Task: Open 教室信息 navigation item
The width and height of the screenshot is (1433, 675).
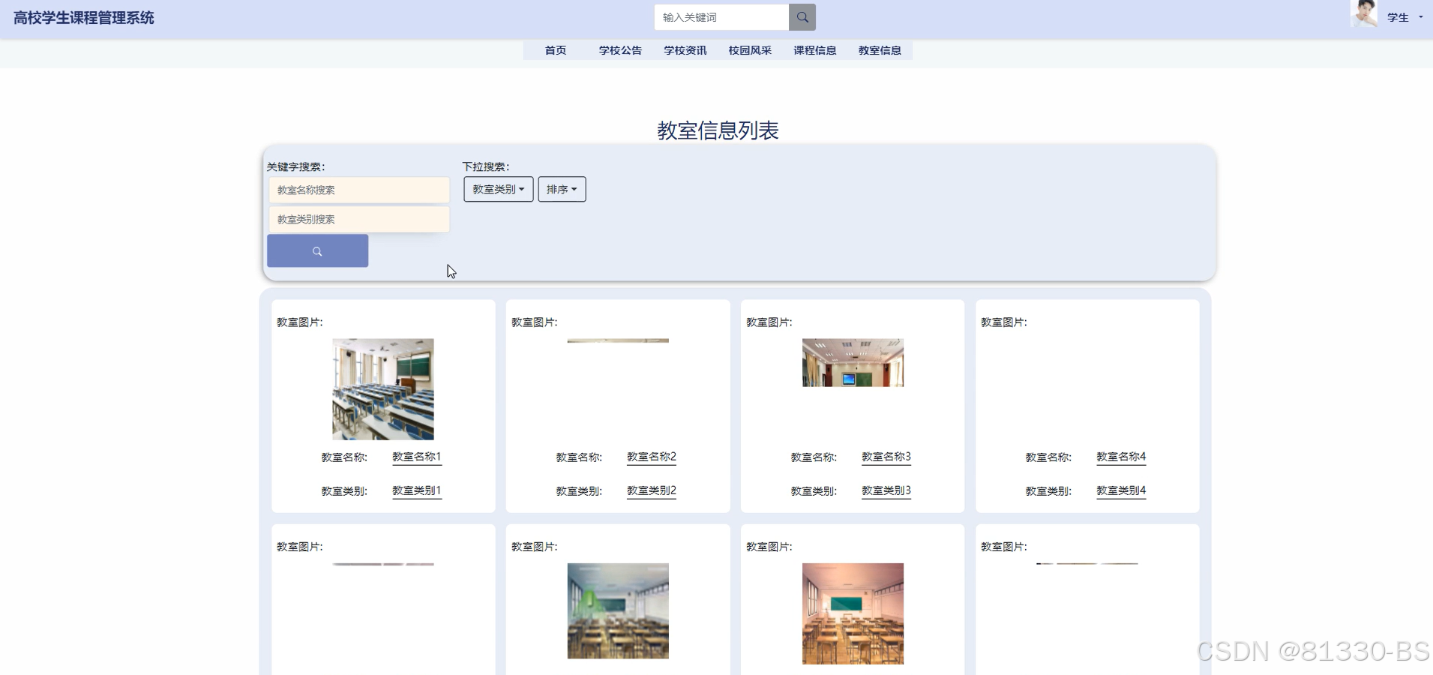Action: pyautogui.click(x=880, y=50)
